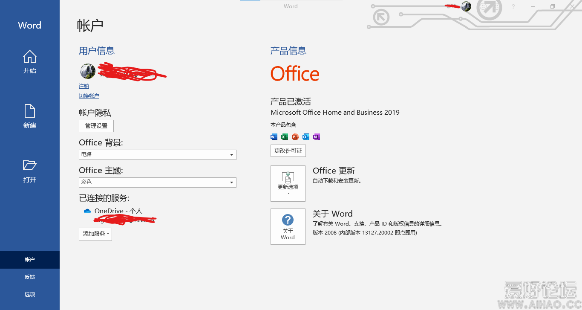Viewport: 582px width, 310px height.
Task: Open the 选项 dialog from sidebar
Action: [29, 294]
